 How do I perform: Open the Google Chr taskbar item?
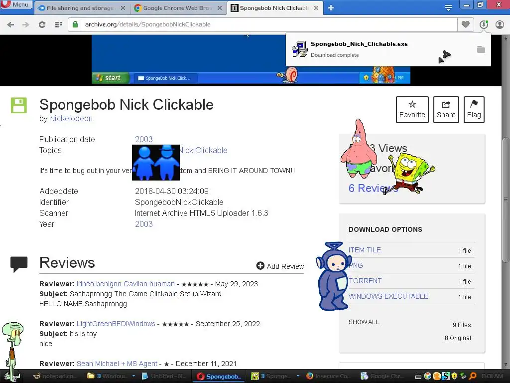point(382,376)
